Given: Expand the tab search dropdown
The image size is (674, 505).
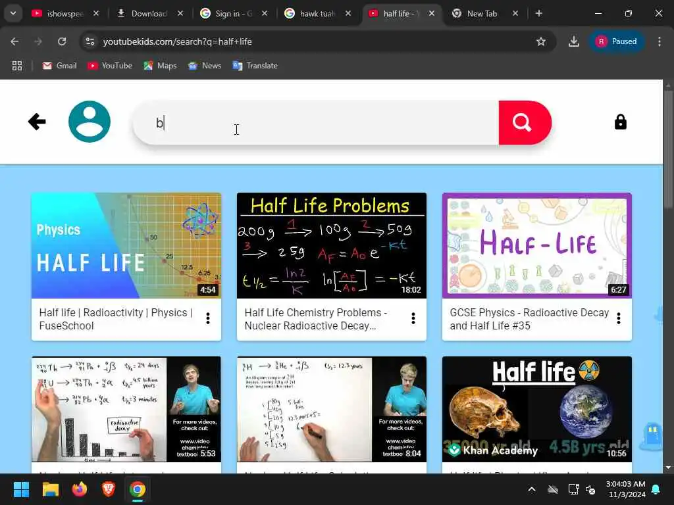Looking at the screenshot, I should coord(13,13).
